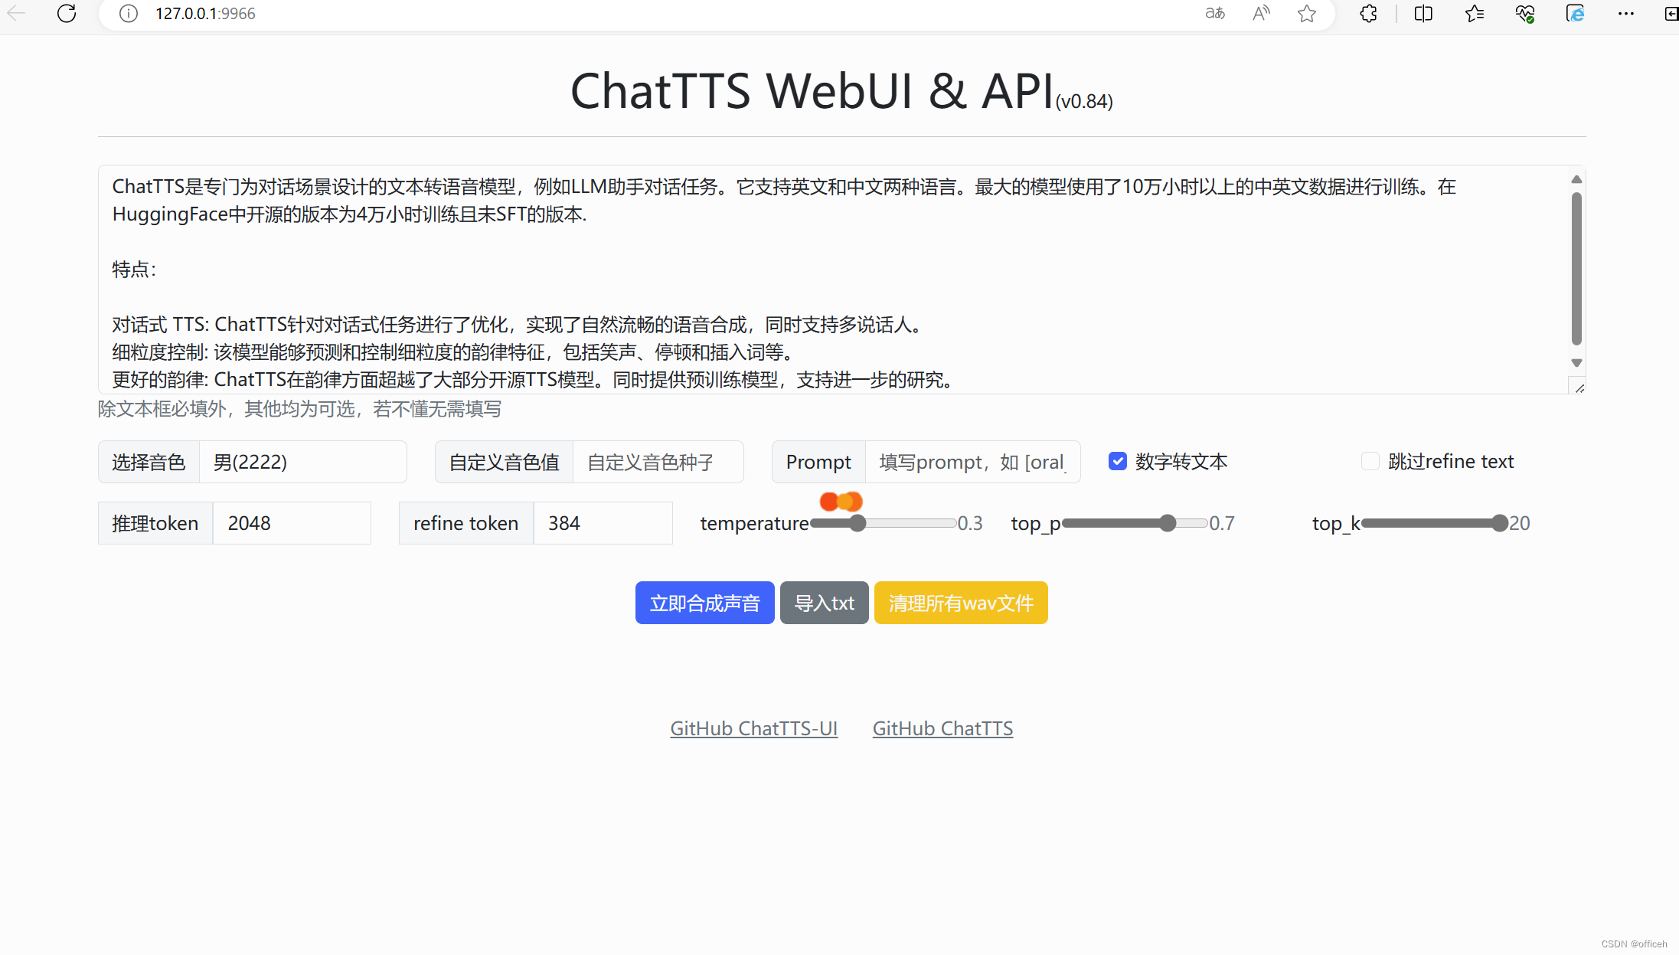Viewport: 1679px width, 955px height.
Task: Open the Favorites list
Action: point(1475,13)
